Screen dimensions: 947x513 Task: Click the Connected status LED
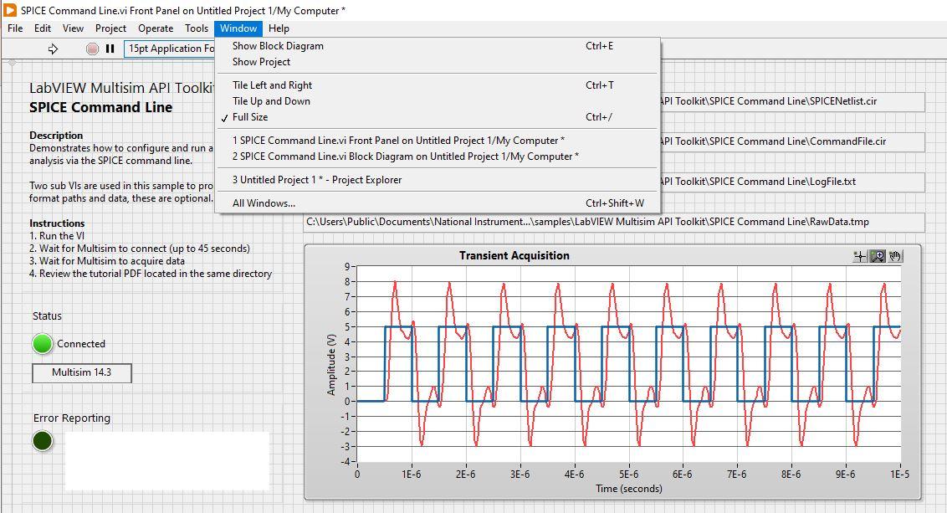click(43, 344)
